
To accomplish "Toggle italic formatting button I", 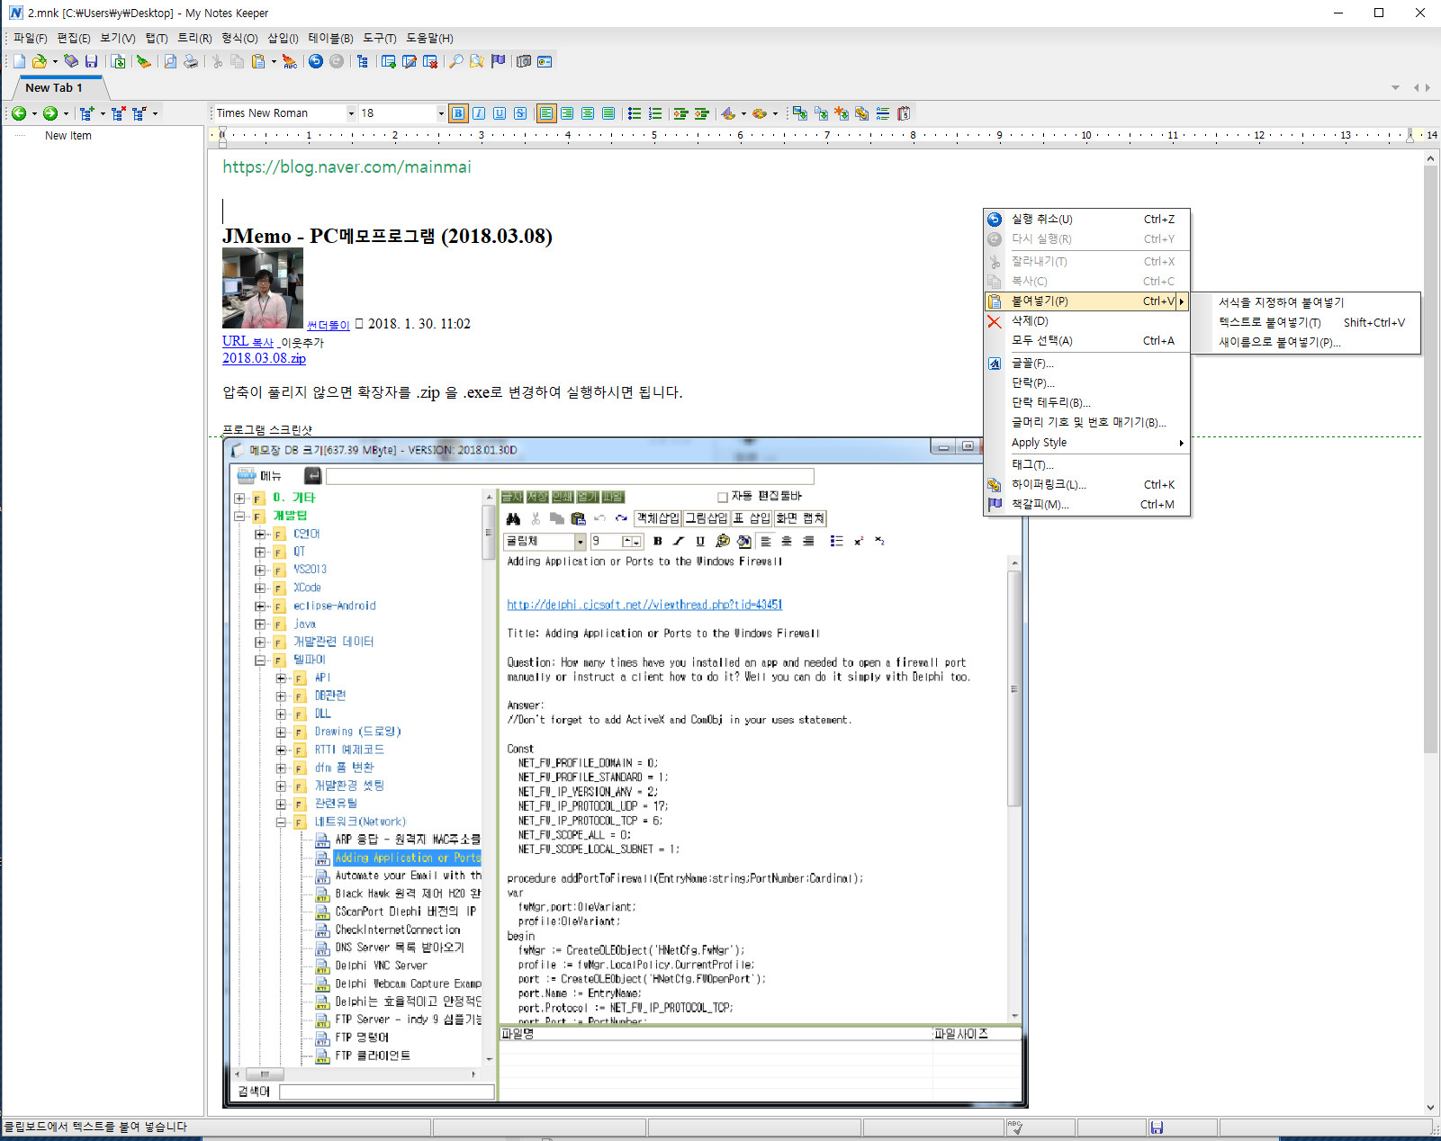I will (x=479, y=113).
